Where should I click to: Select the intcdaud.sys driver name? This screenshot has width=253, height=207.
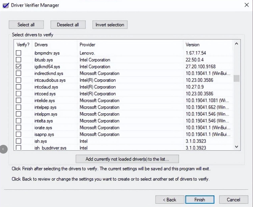coord(46,87)
